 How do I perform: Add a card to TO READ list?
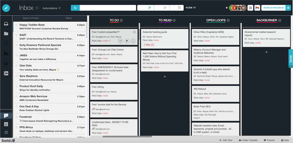(x=165, y=77)
